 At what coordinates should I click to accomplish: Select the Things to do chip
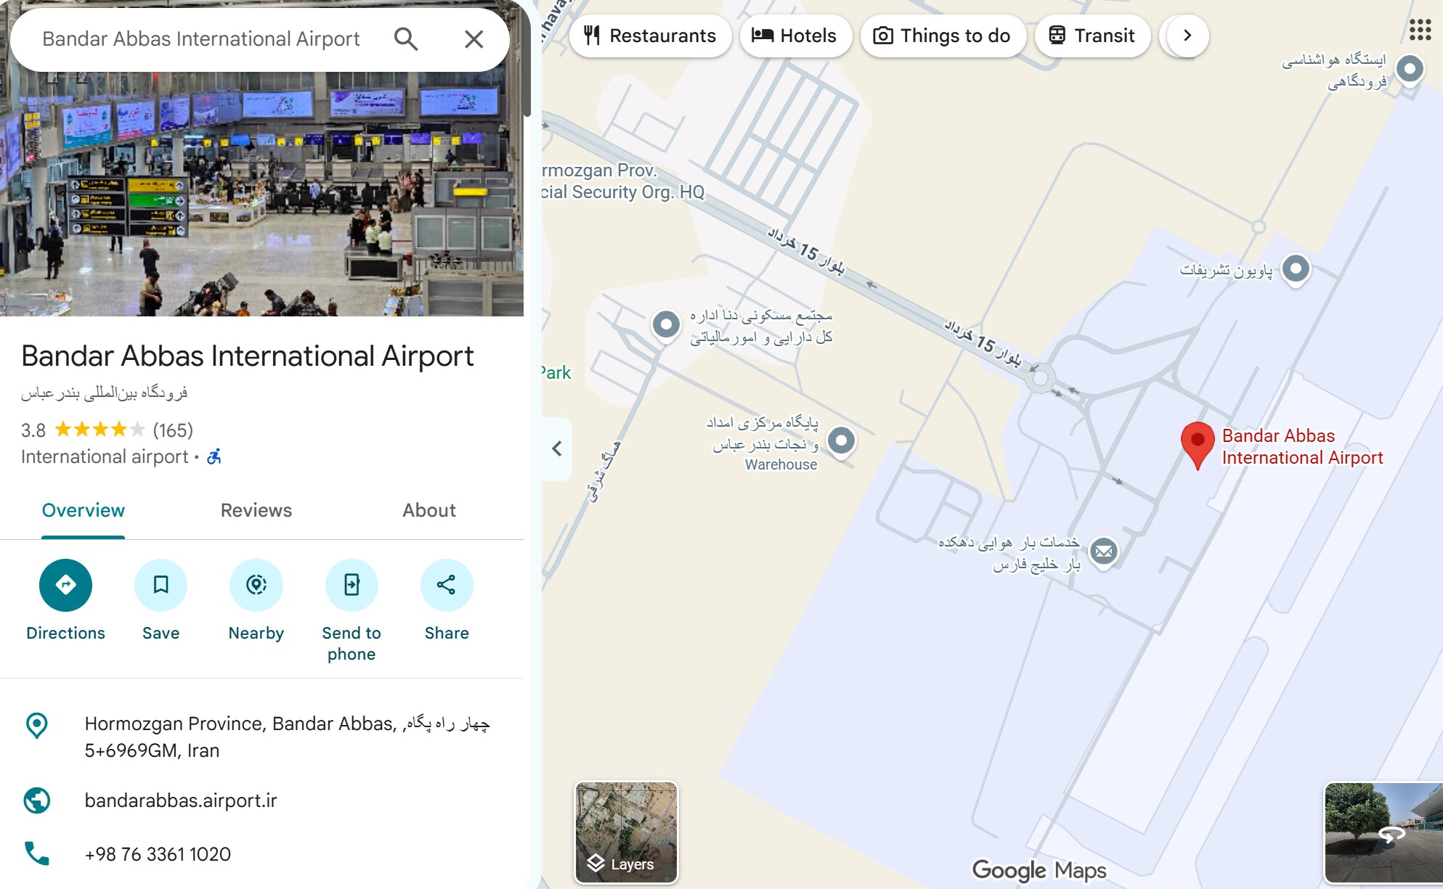click(x=943, y=36)
